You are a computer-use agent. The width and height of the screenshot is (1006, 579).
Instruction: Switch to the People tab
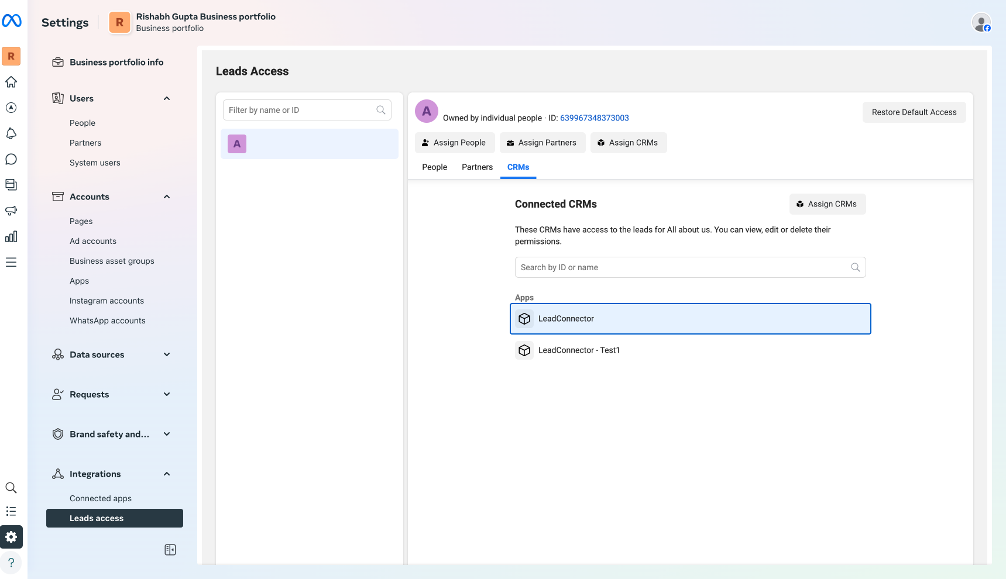click(x=434, y=167)
